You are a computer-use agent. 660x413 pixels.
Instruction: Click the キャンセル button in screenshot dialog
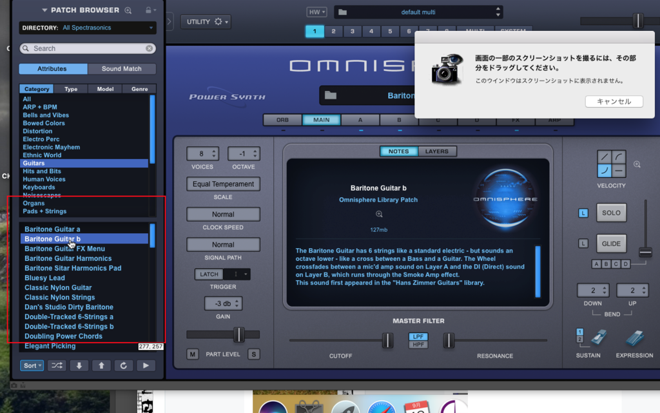(614, 101)
